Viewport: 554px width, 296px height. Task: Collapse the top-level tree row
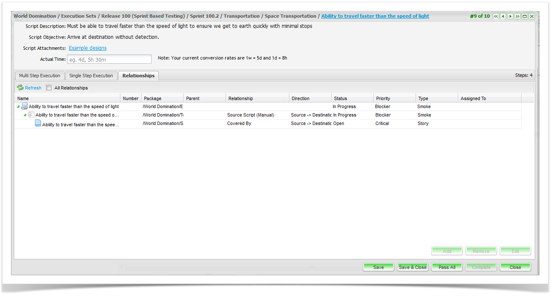(x=18, y=107)
